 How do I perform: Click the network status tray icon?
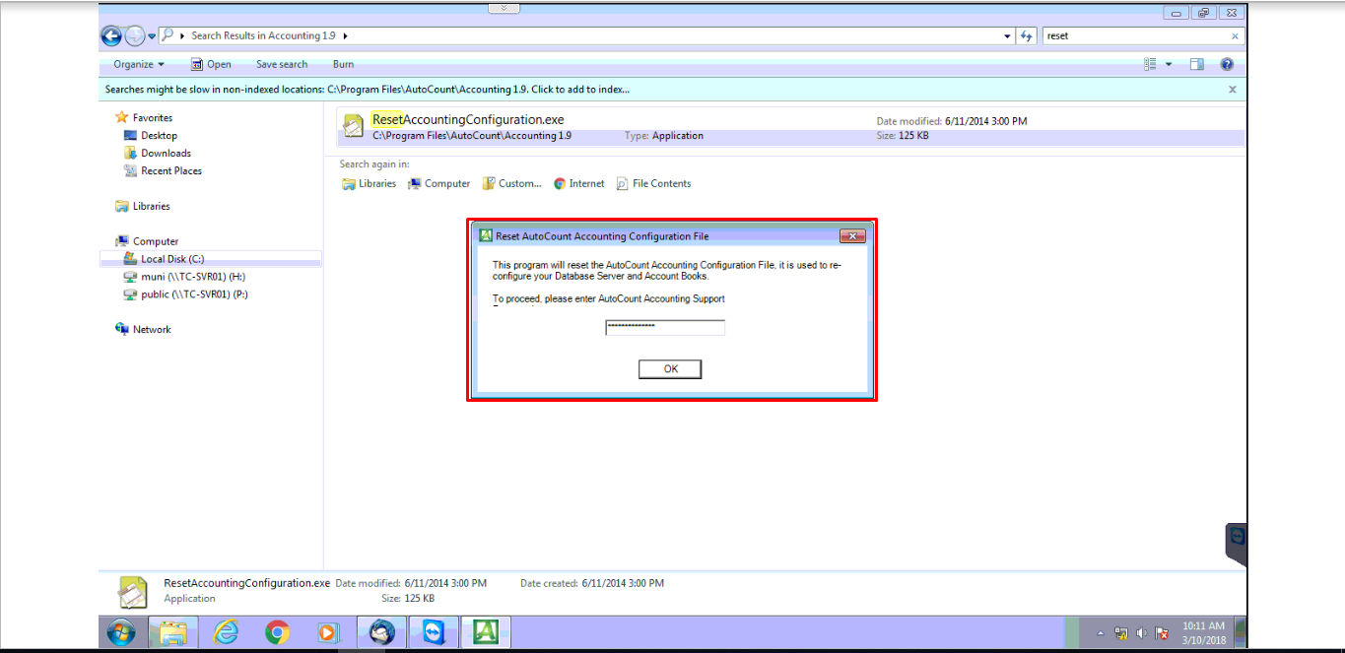click(x=1121, y=633)
